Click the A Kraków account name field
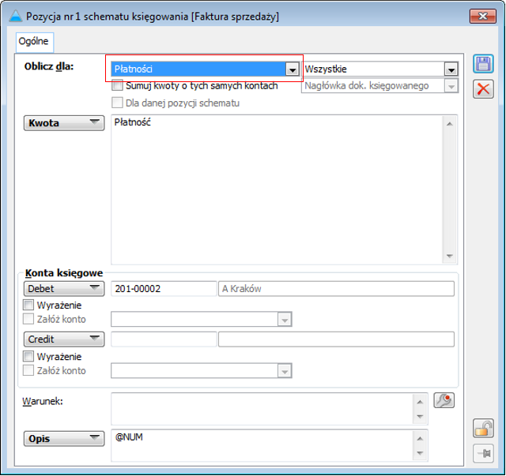This screenshot has width=506, height=476. click(x=336, y=288)
